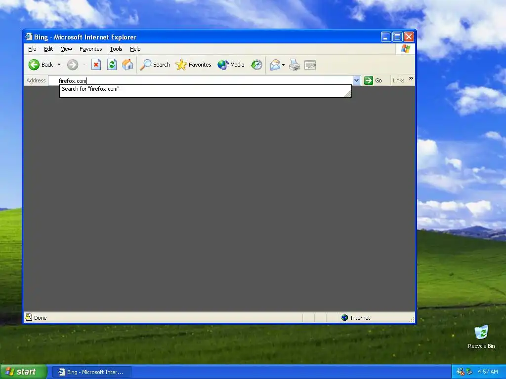
Task: Select the Search for "firefox.com" suggestion
Action: pos(90,89)
